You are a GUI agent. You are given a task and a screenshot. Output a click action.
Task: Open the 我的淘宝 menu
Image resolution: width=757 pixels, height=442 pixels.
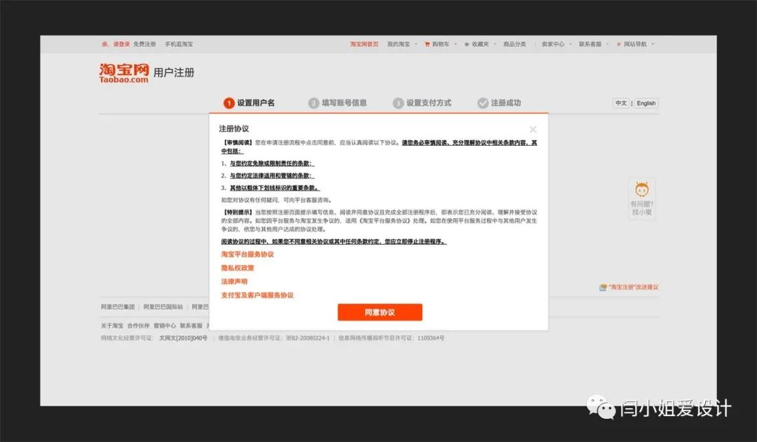(398, 44)
